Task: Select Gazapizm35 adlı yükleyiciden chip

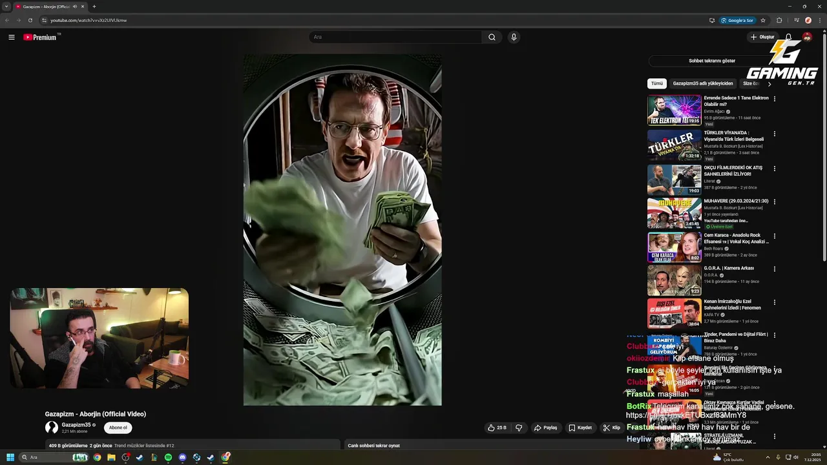Action: pos(703,83)
